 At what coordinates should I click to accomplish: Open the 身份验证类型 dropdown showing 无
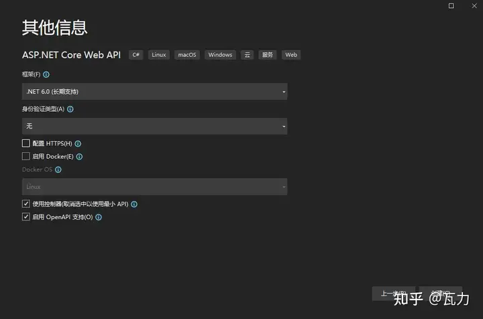(x=155, y=126)
